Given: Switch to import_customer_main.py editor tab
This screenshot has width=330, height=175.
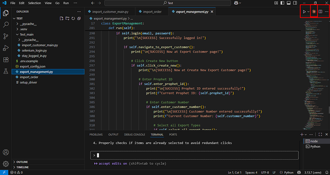Looking at the screenshot, I should coord(110,12).
